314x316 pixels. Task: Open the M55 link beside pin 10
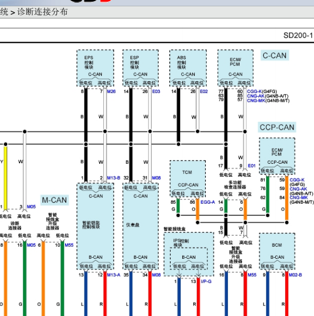[69, 245]
